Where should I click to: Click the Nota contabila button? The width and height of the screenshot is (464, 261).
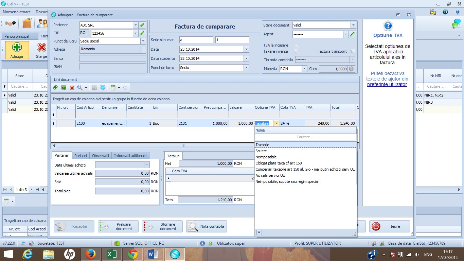point(207,226)
